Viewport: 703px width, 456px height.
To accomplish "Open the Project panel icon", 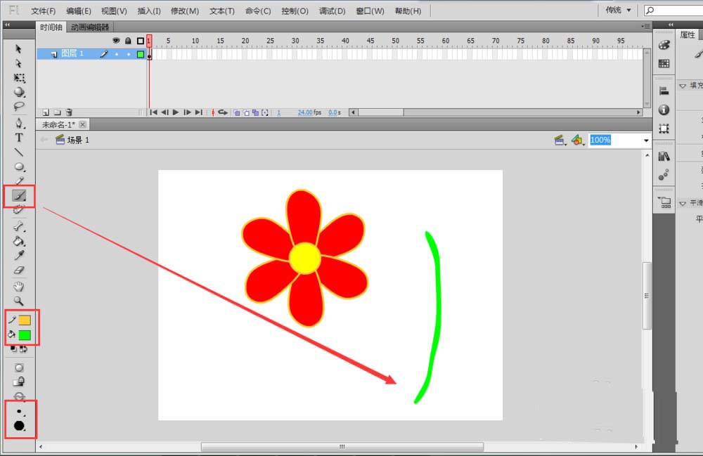I will [x=664, y=202].
